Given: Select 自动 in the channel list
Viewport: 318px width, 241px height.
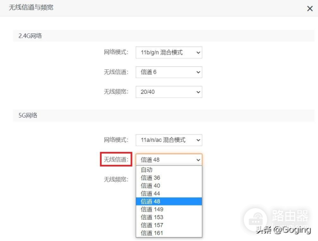Looking at the screenshot, I should (x=169, y=169).
